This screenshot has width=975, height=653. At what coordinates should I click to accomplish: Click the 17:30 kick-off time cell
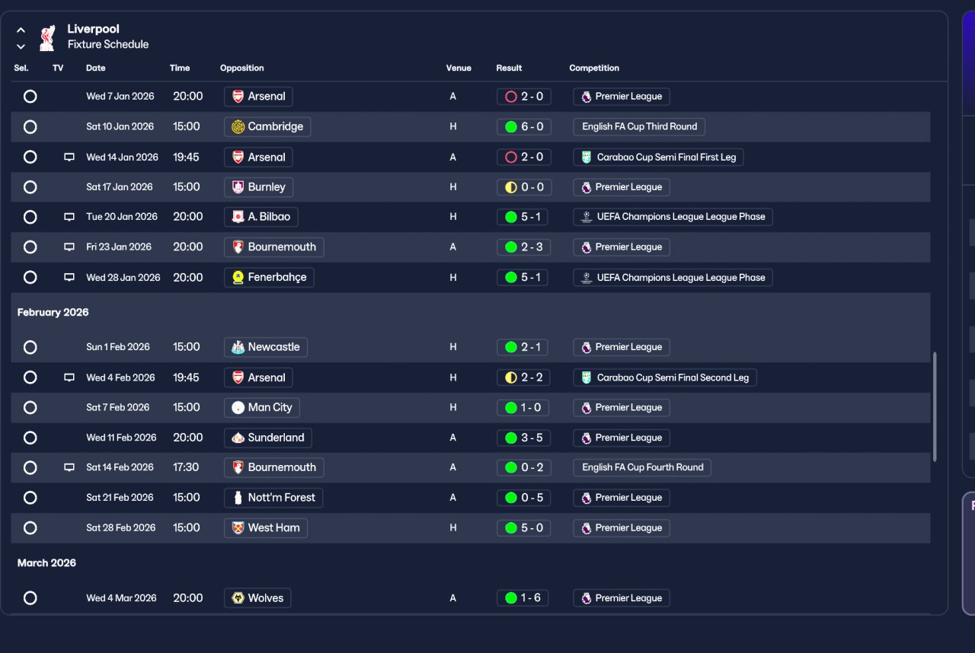click(x=186, y=467)
